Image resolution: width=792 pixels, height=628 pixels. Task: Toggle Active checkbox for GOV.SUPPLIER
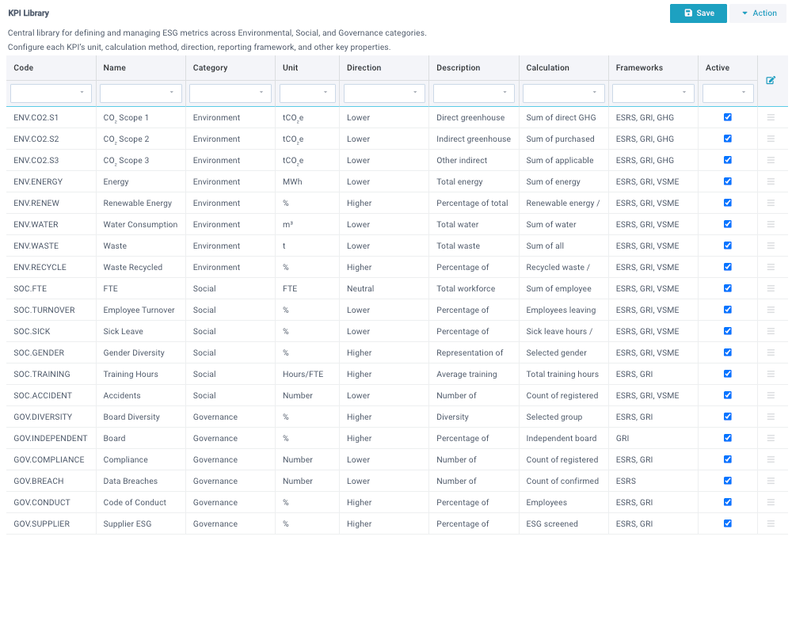pos(727,523)
